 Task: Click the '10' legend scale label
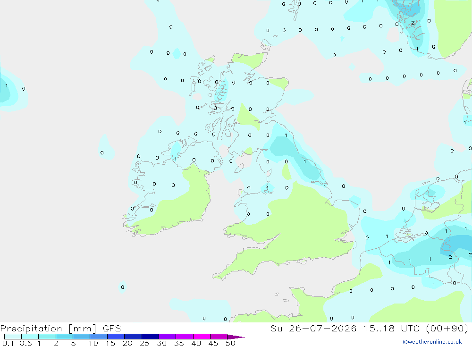[93, 343]
